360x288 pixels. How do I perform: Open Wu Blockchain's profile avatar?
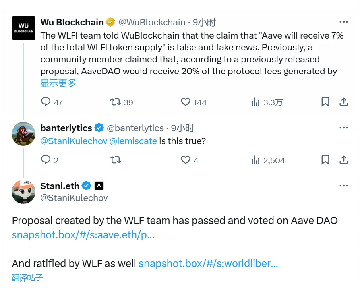(x=23, y=28)
